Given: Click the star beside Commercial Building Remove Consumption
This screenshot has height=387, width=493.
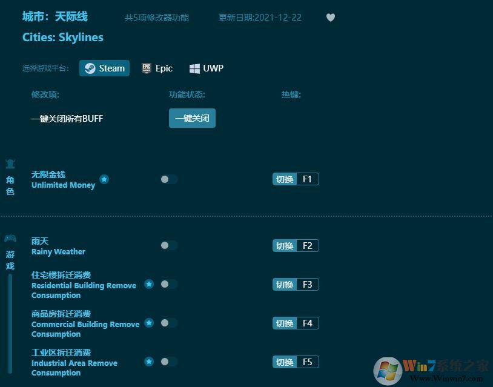Looking at the screenshot, I should (x=149, y=323).
